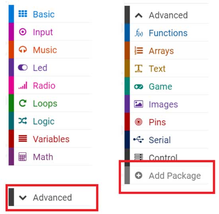Viewport: 219px width, 214px height.
Task: Click the Logic shuffle icon
Action: 23,121
